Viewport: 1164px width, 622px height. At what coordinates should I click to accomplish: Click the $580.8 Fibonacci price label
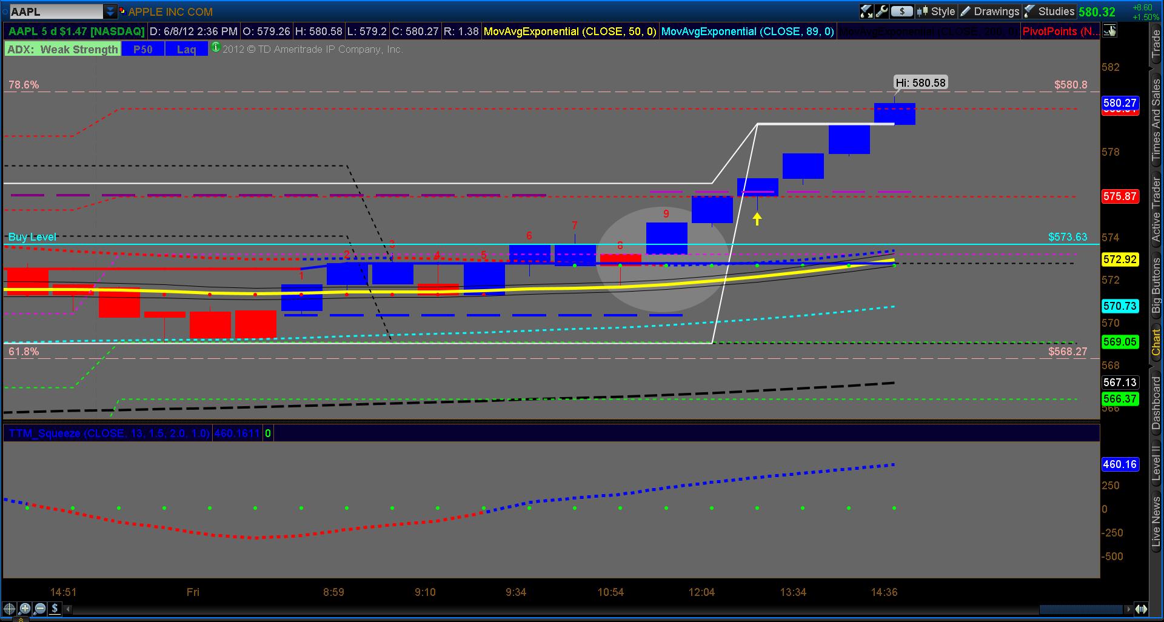[x=1071, y=85]
